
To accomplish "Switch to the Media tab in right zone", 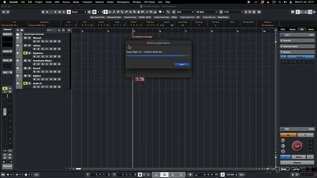I will coord(292,30).
